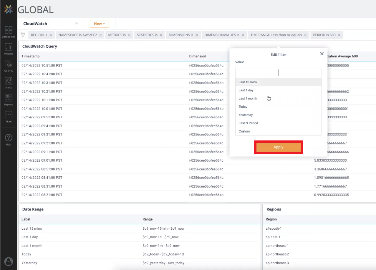Open the More sidebar icon
This screenshot has height=270, width=376.
tap(9, 117)
